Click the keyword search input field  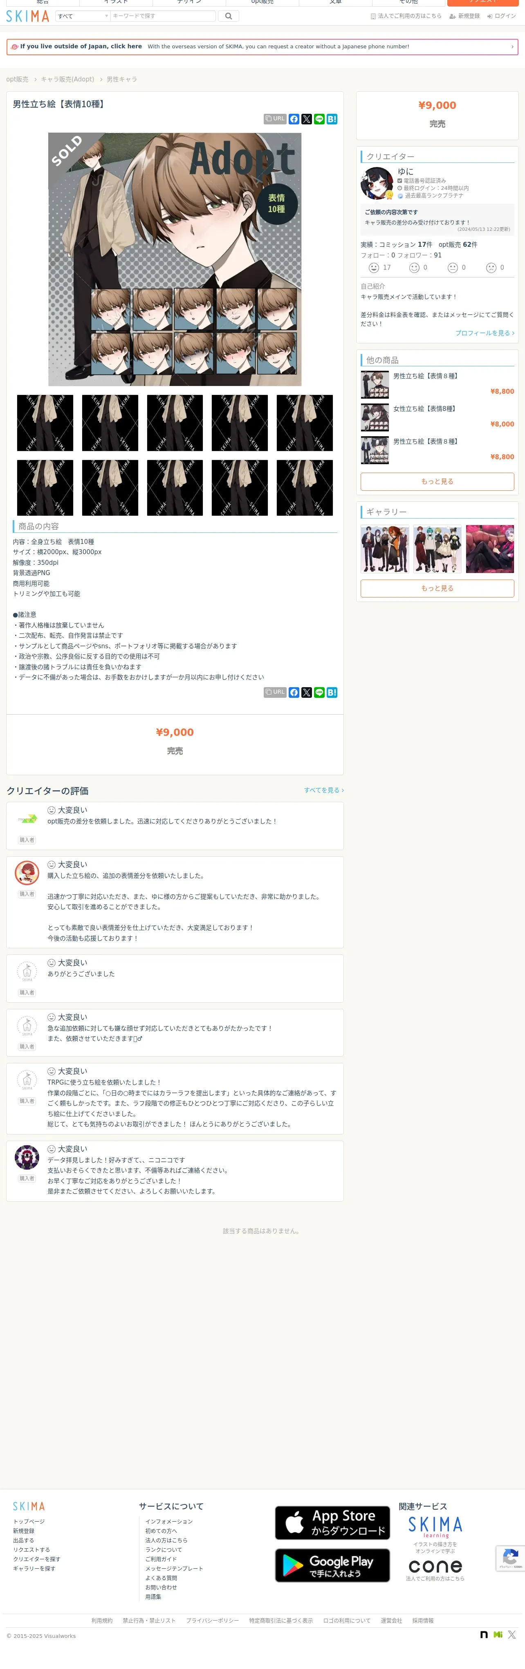click(163, 16)
